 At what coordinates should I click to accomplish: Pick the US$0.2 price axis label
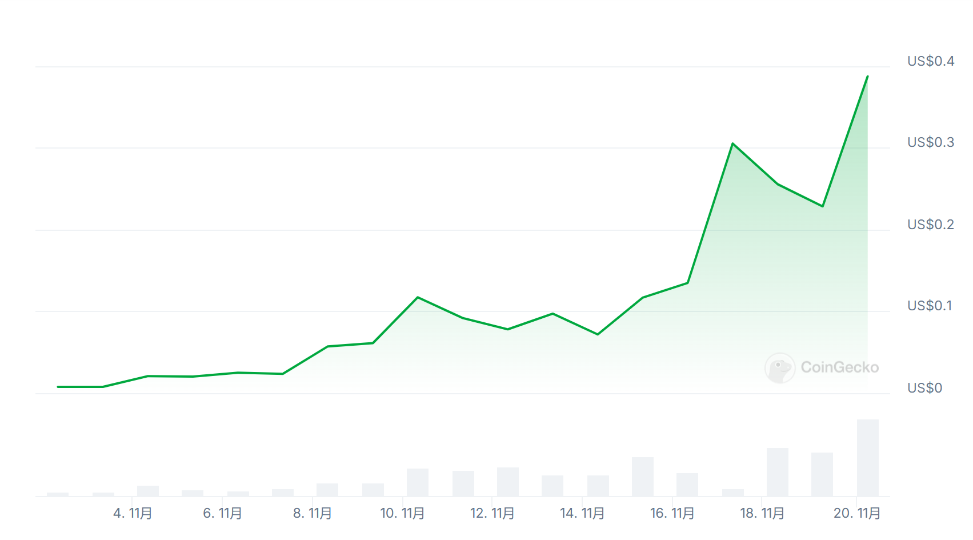(930, 225)
